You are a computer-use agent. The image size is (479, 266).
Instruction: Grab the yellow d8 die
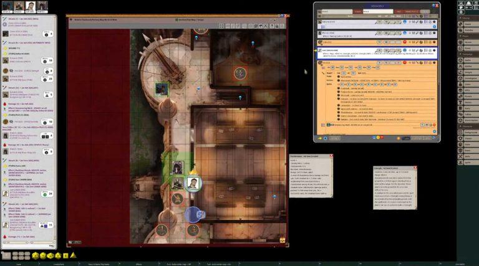tap(58, 255)
